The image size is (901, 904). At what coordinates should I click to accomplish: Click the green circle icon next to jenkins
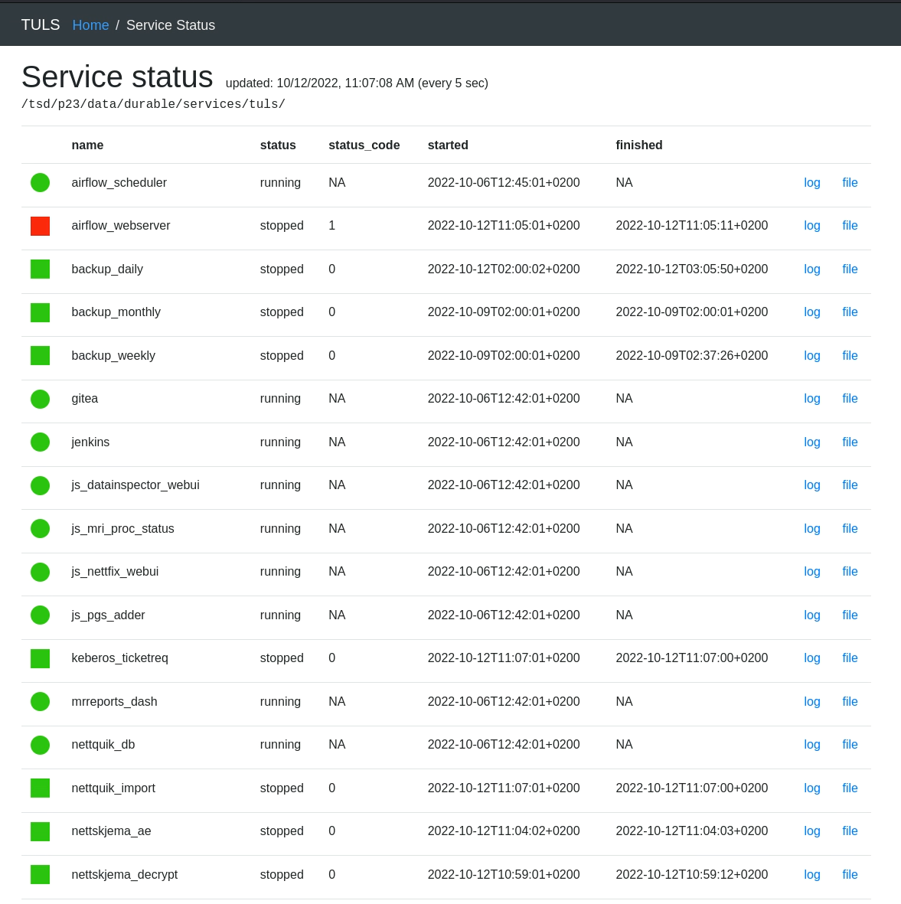pos(40,442)
